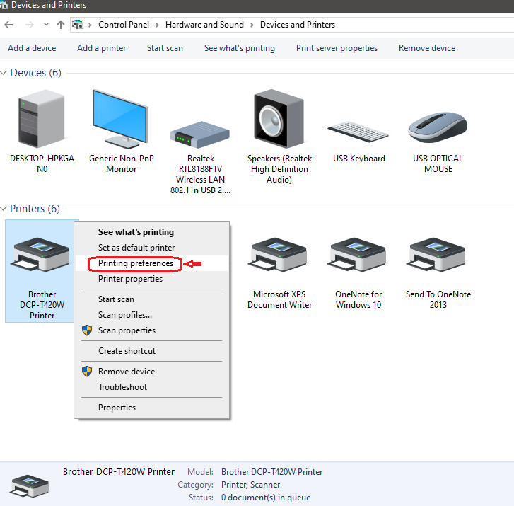Go to Hardware and Sound breadcrumb
This screenshot has height=506, width=514.
pyautogui.click(x=204, y=25)
